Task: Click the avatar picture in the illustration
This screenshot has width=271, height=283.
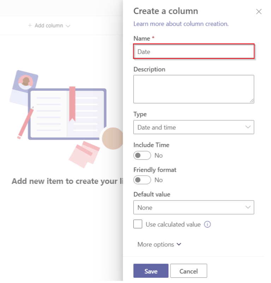Action: 25,82
